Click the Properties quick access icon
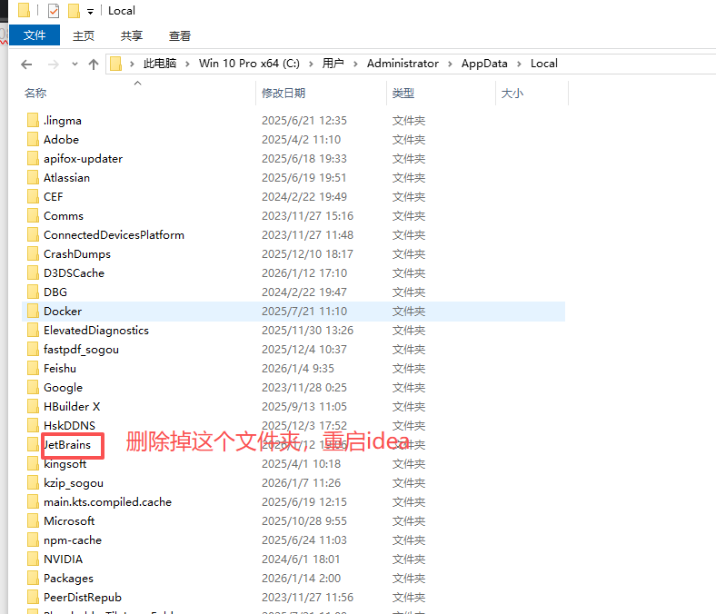Screen dimensions: 716x614 (x=54, y=11)
